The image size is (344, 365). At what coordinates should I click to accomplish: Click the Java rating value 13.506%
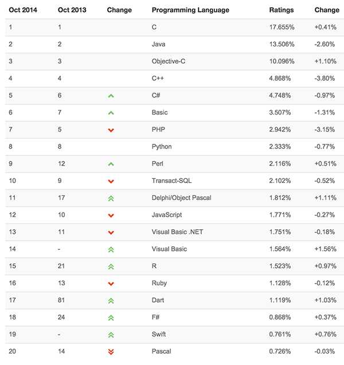coord(282,44)
